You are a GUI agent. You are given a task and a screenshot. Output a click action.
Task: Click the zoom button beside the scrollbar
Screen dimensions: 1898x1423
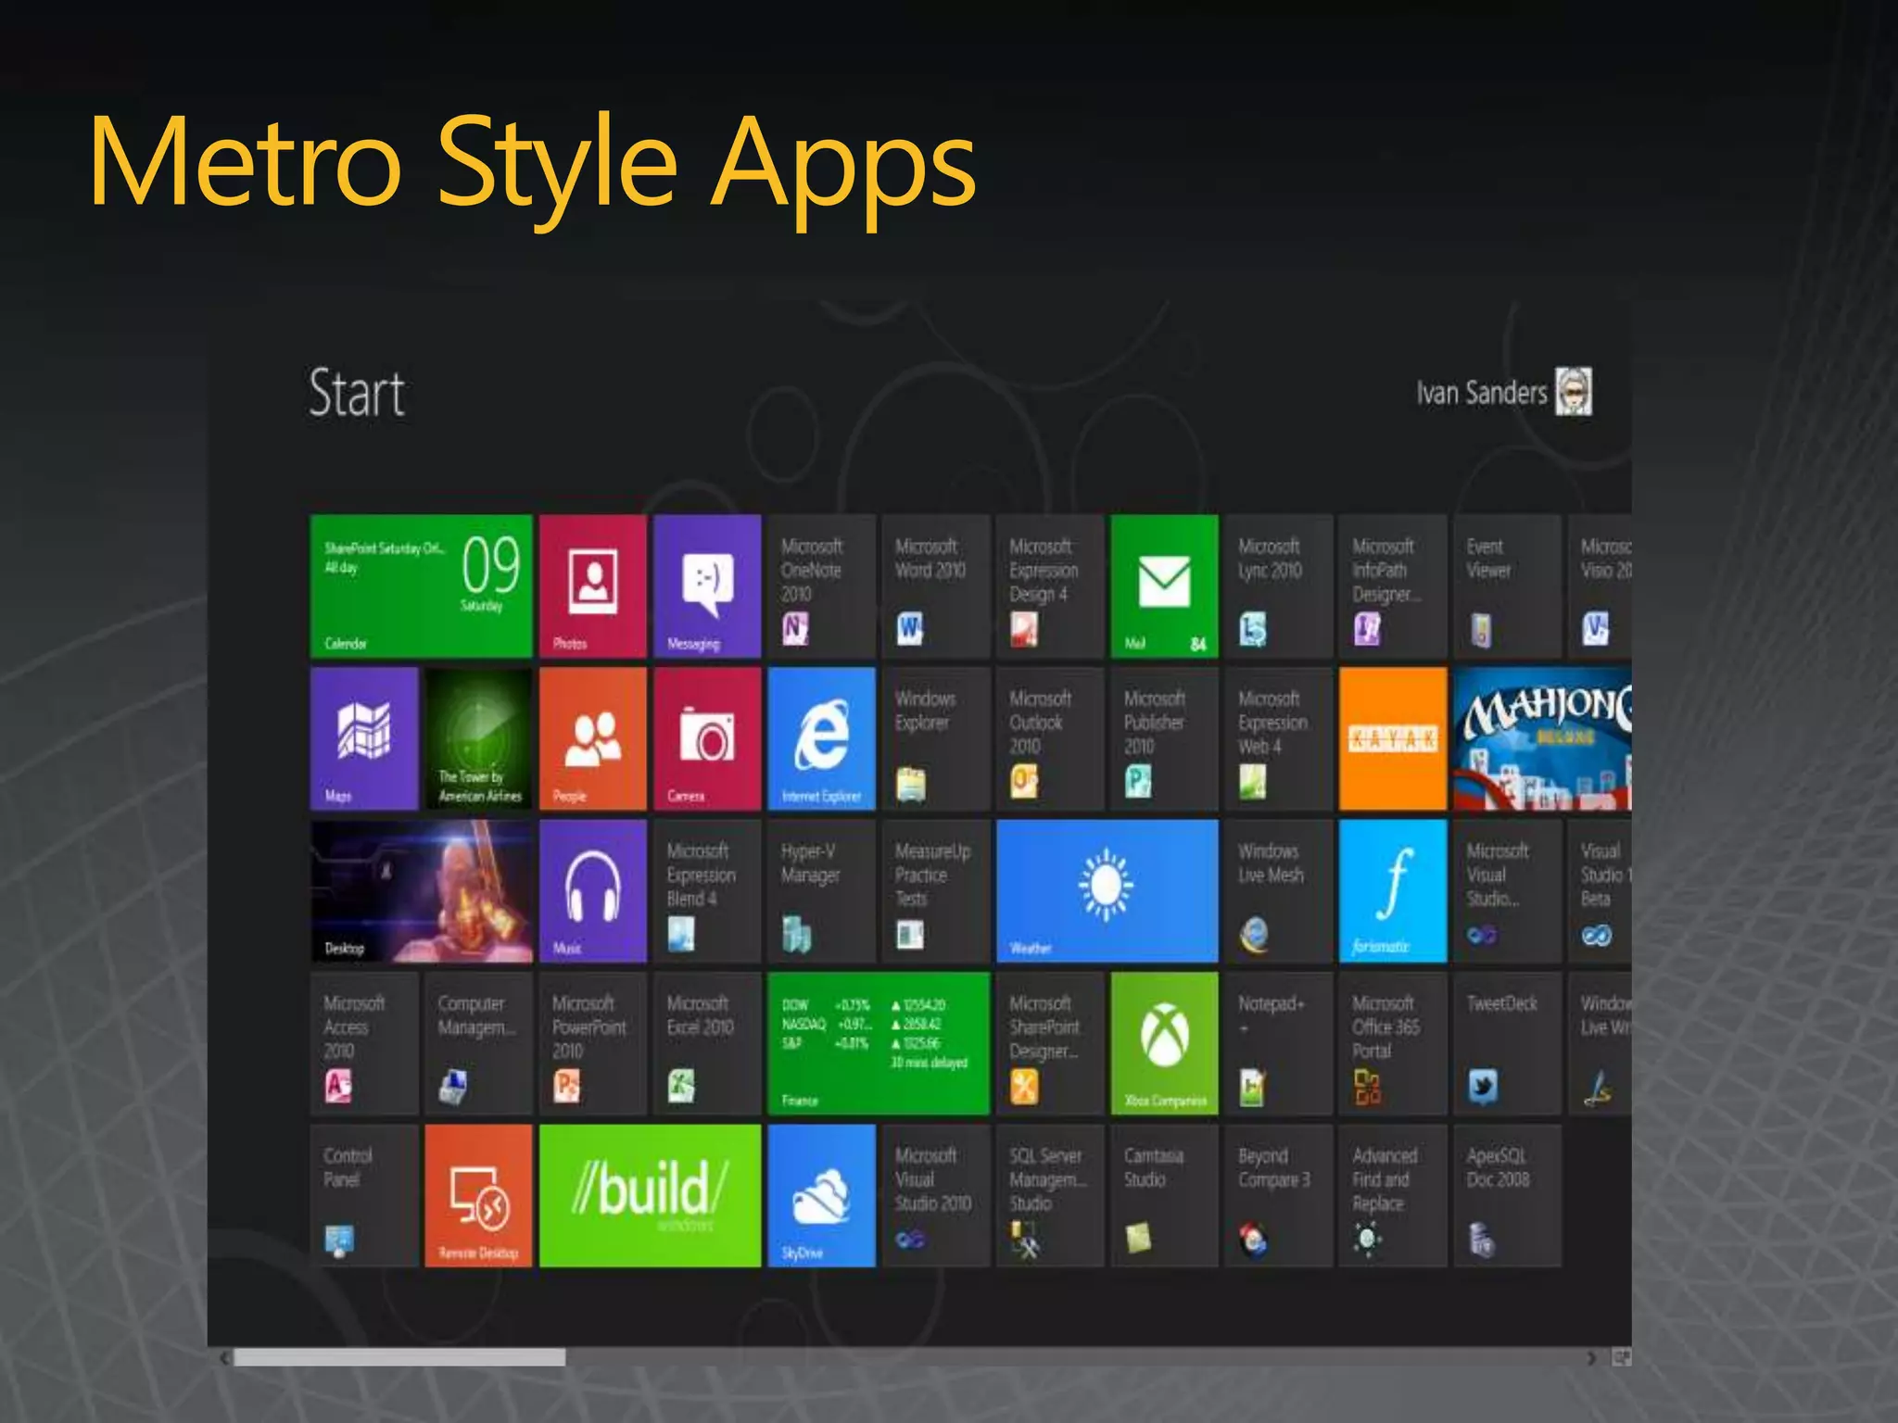click(1621, 1357)
